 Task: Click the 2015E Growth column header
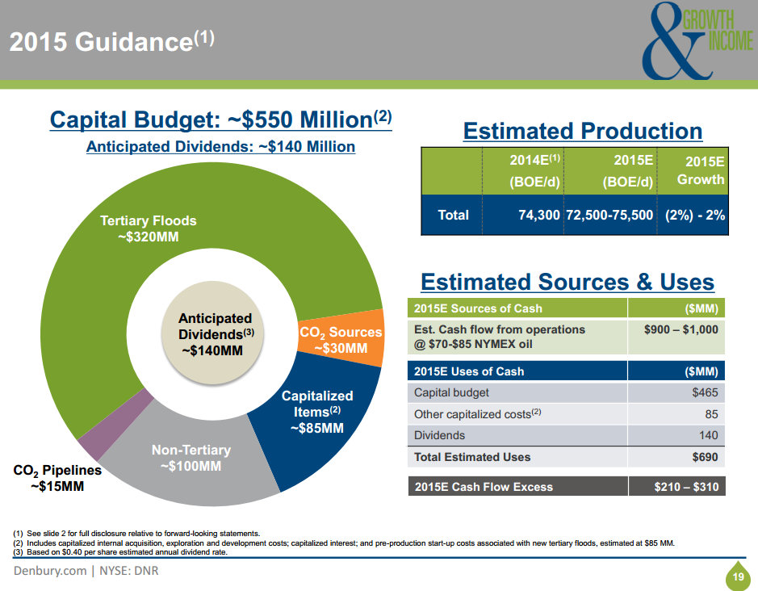point(699,170)
